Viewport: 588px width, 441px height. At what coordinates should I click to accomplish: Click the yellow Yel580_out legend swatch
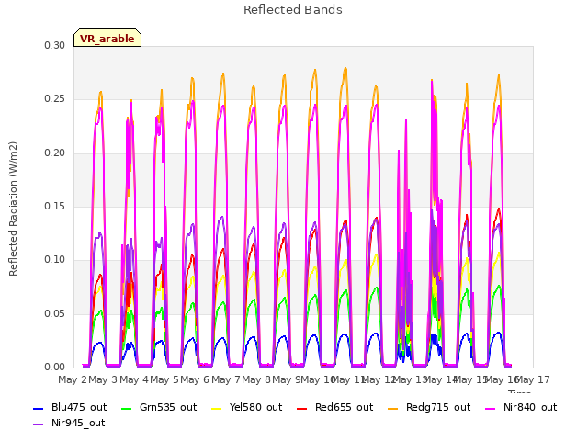coord(217,409)
